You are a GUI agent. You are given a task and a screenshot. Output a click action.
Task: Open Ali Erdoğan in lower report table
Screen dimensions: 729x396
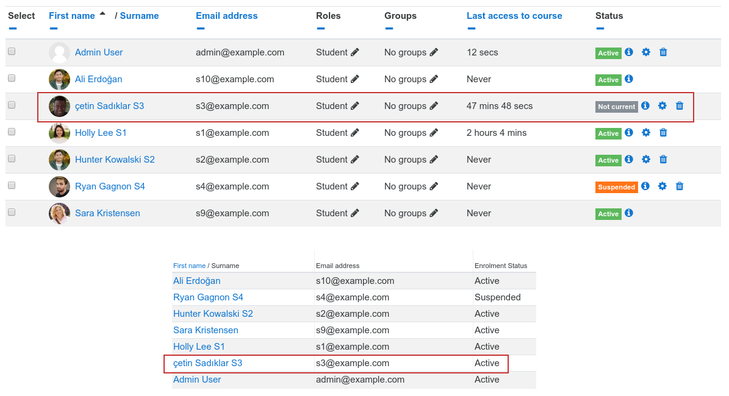(x=196, y=281)
